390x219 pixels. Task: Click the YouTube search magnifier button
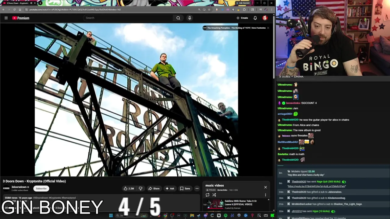coord(178,18)
